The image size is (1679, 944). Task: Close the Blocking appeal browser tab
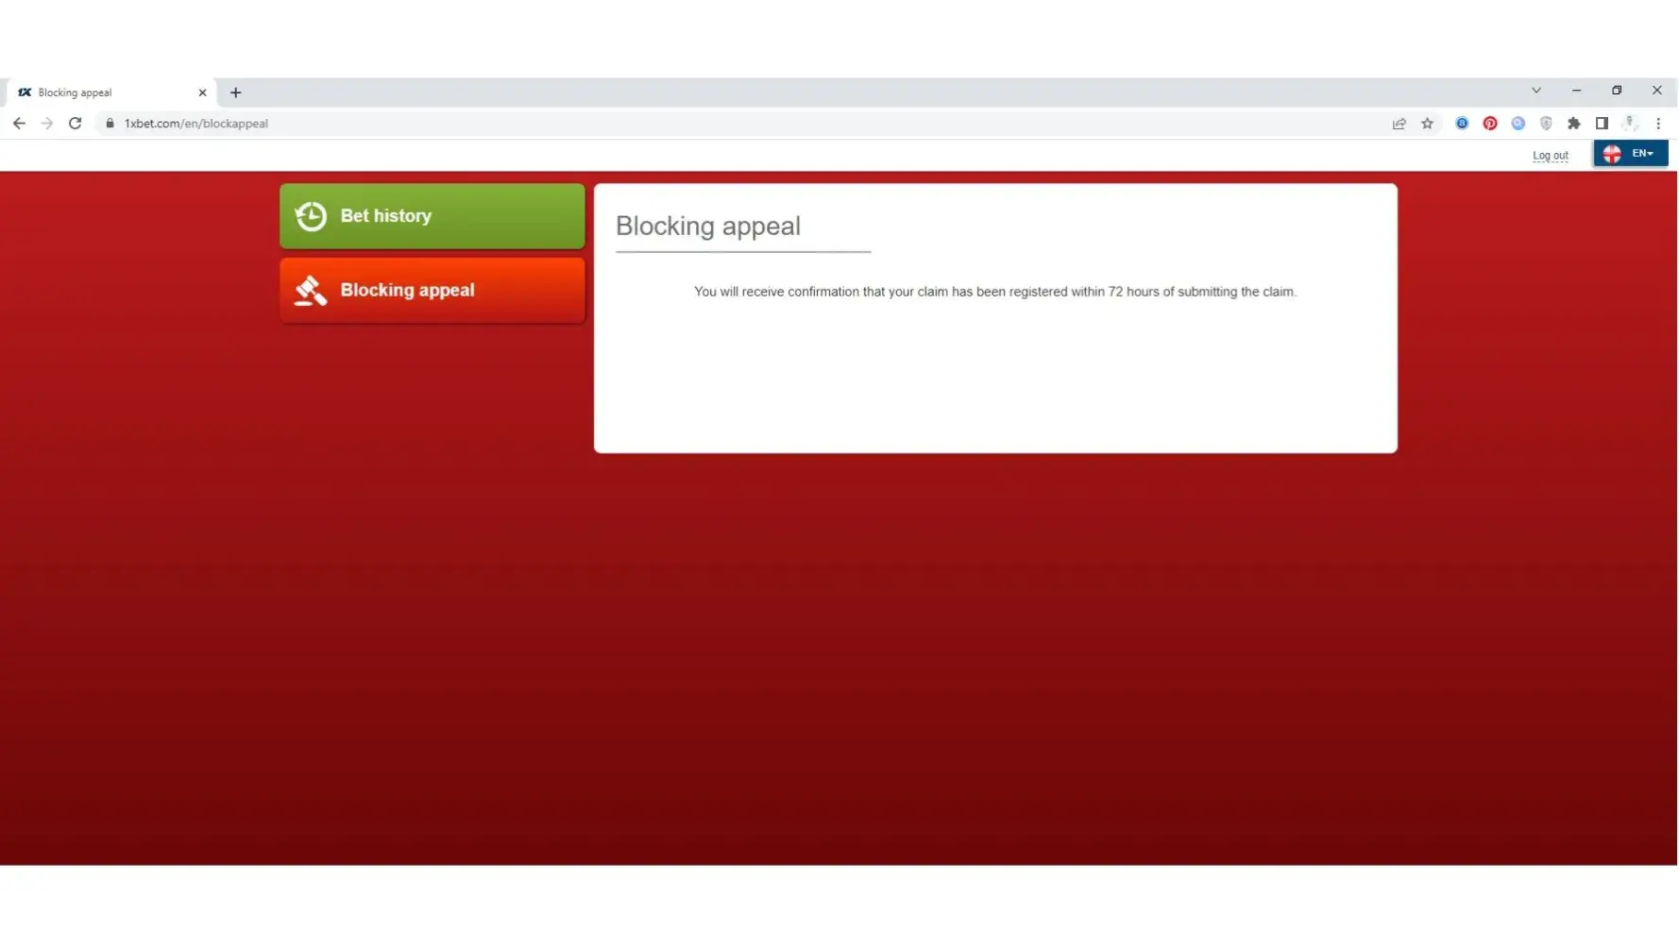point(202,93)
